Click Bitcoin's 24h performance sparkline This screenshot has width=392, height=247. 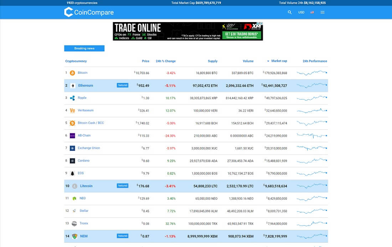[x=312, y=73]
